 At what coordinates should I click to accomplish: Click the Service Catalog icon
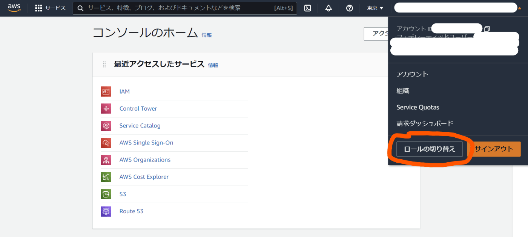point(106,126)
